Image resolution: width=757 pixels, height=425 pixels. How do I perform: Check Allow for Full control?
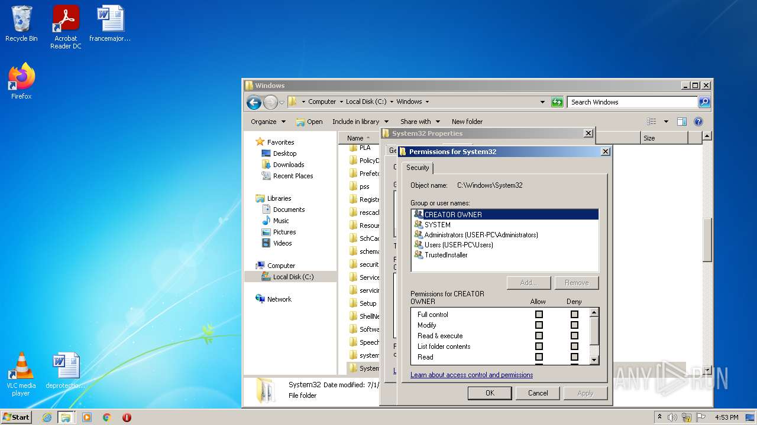[x=539, y=315]
